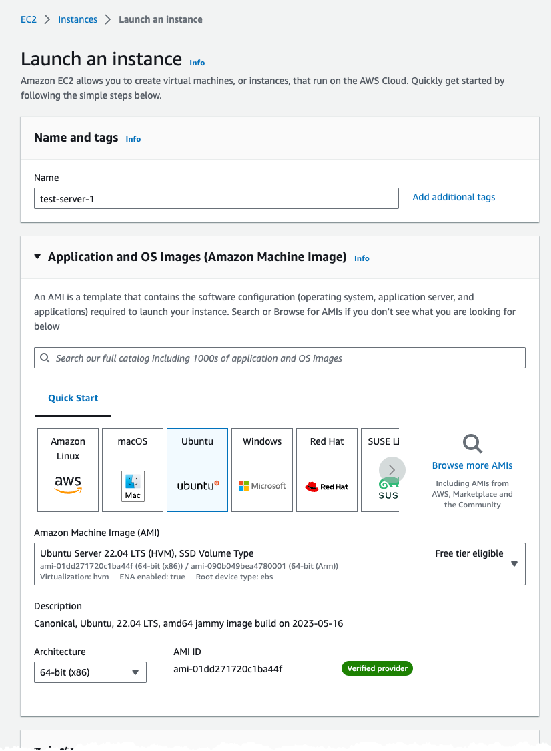The height and width of the screenshot is (751, 551).
Task: Click the next arrow in AMI carousel
Action: pyautogui.click(x=392, y=470)
